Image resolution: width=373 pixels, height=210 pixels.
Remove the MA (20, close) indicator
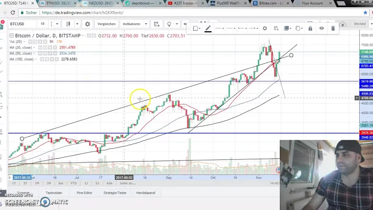[x=55, y=47]
